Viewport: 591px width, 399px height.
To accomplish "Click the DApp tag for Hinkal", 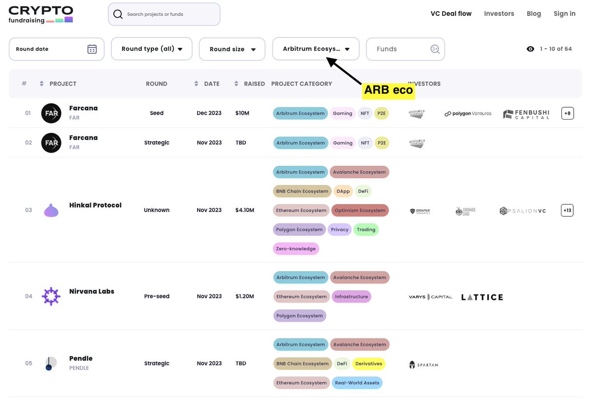I will coord(342,191).
